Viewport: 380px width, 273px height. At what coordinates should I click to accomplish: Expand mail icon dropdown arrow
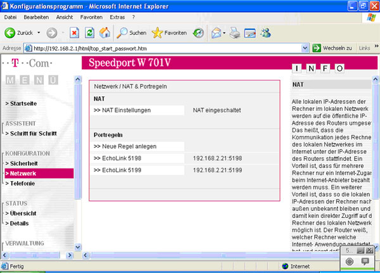point(225,32)
